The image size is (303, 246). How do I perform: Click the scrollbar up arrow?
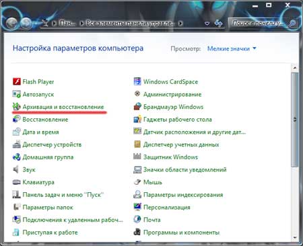pos(295,68)
